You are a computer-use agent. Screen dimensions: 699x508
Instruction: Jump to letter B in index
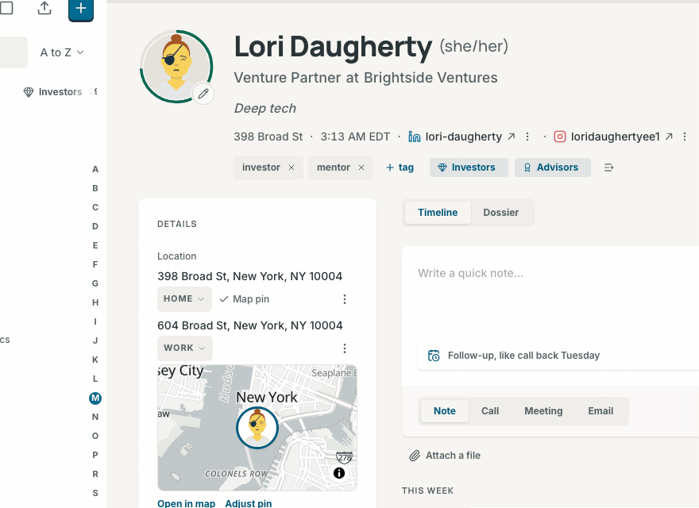(95, 188)
